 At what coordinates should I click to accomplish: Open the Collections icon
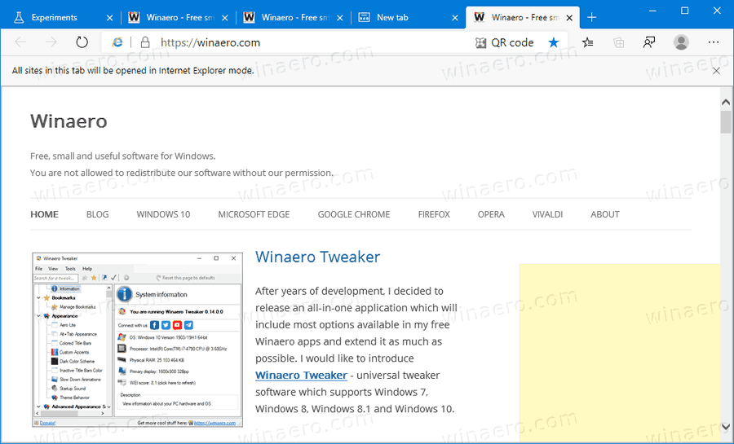(x=618, y=42)
